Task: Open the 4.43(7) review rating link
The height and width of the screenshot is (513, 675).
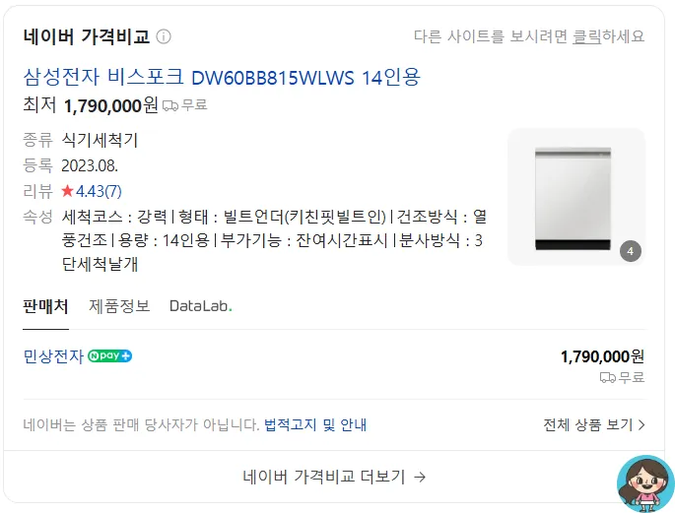Action: pos(99,191)
